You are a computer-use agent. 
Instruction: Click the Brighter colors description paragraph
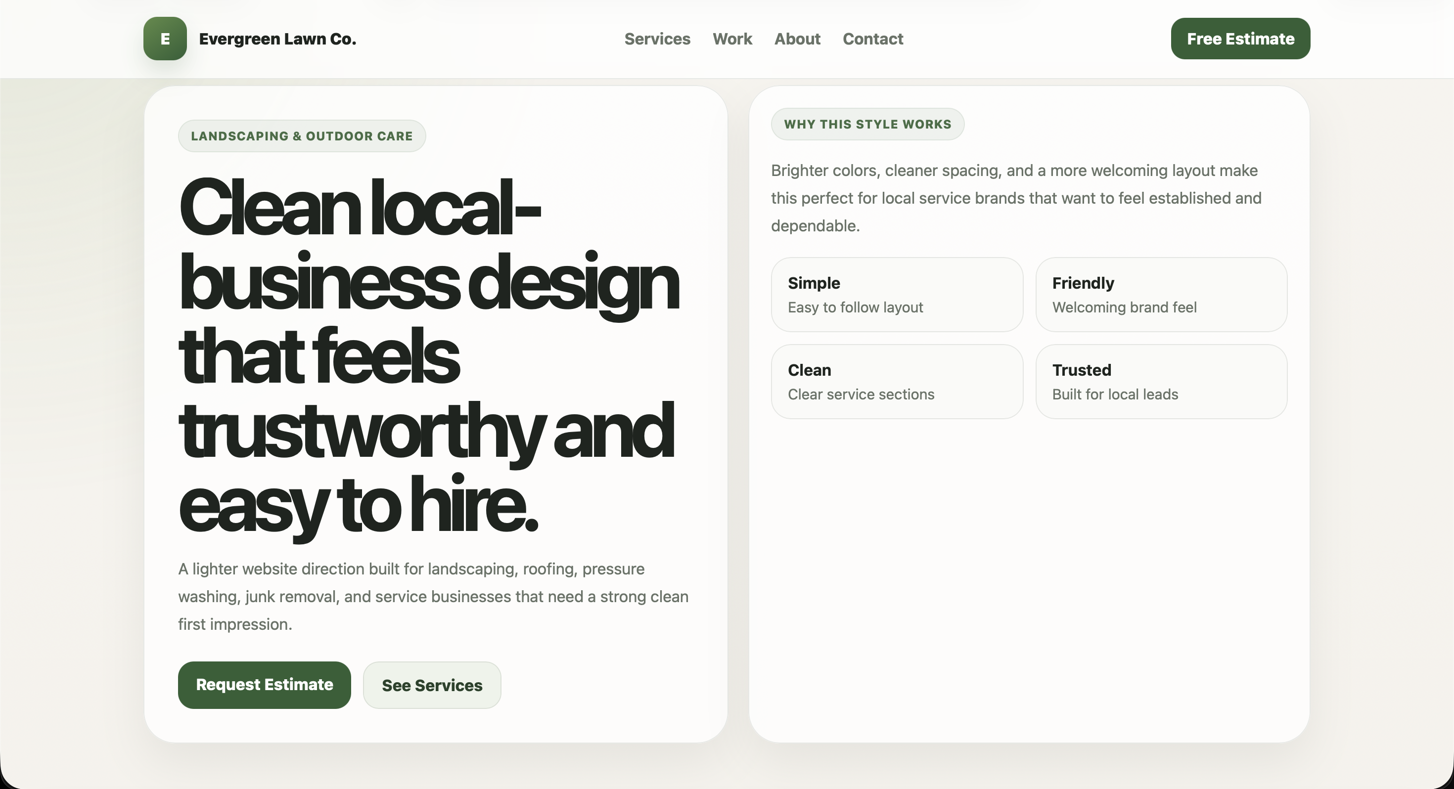(x=1016, y=198)
